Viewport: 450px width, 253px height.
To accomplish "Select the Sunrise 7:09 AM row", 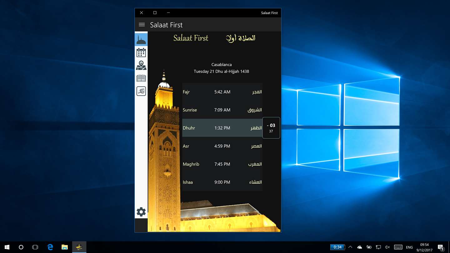I will point(222,110).
